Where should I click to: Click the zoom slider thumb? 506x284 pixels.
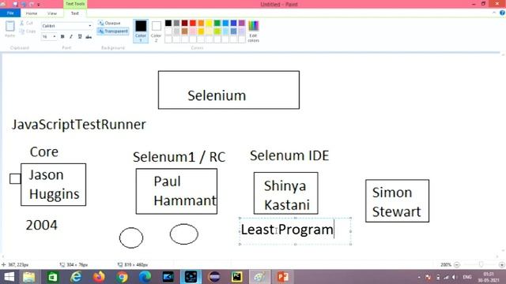tap(481, 265)
